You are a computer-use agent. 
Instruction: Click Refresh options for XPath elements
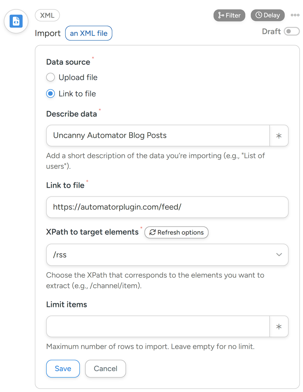click(x=176, y=232)
